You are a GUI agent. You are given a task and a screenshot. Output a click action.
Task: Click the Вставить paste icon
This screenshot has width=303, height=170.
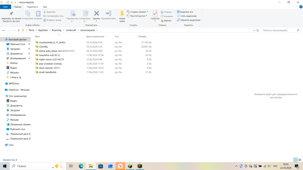[x=38, y=15]
